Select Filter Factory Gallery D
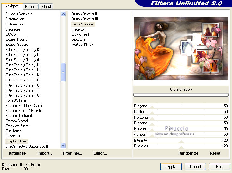 point(23,50)
